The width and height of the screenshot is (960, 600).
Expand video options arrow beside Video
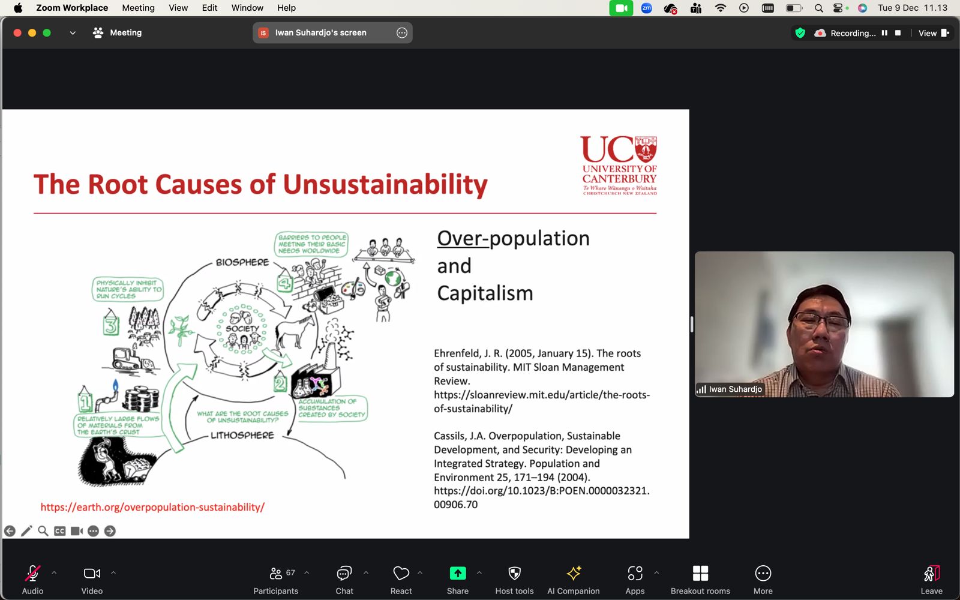(x=113, y=573)
